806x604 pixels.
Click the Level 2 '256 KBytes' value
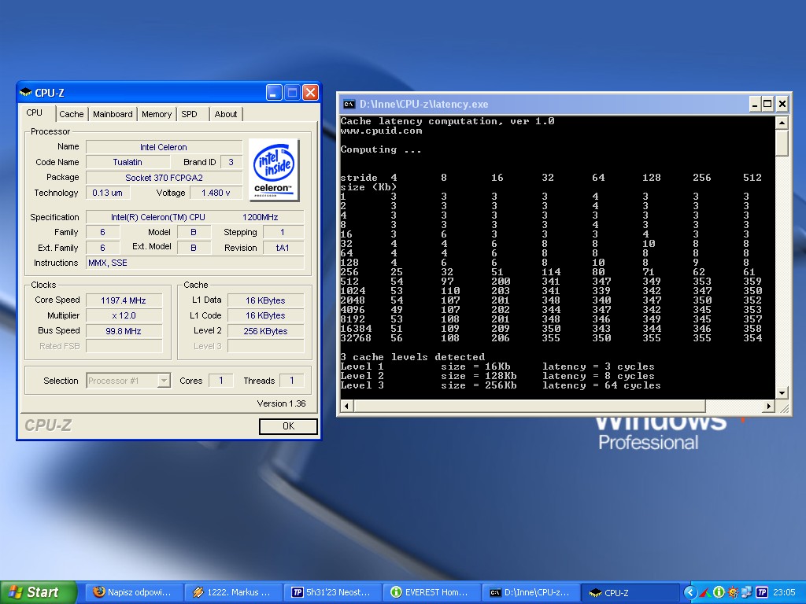pos(265,331)
